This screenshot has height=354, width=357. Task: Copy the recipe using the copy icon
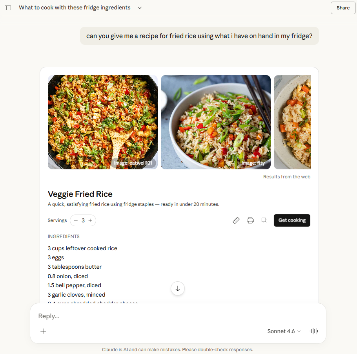click(264, 220)
